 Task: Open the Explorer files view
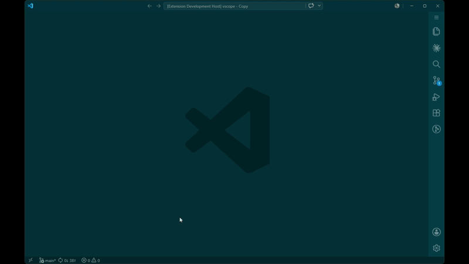(x=436, y=32)
